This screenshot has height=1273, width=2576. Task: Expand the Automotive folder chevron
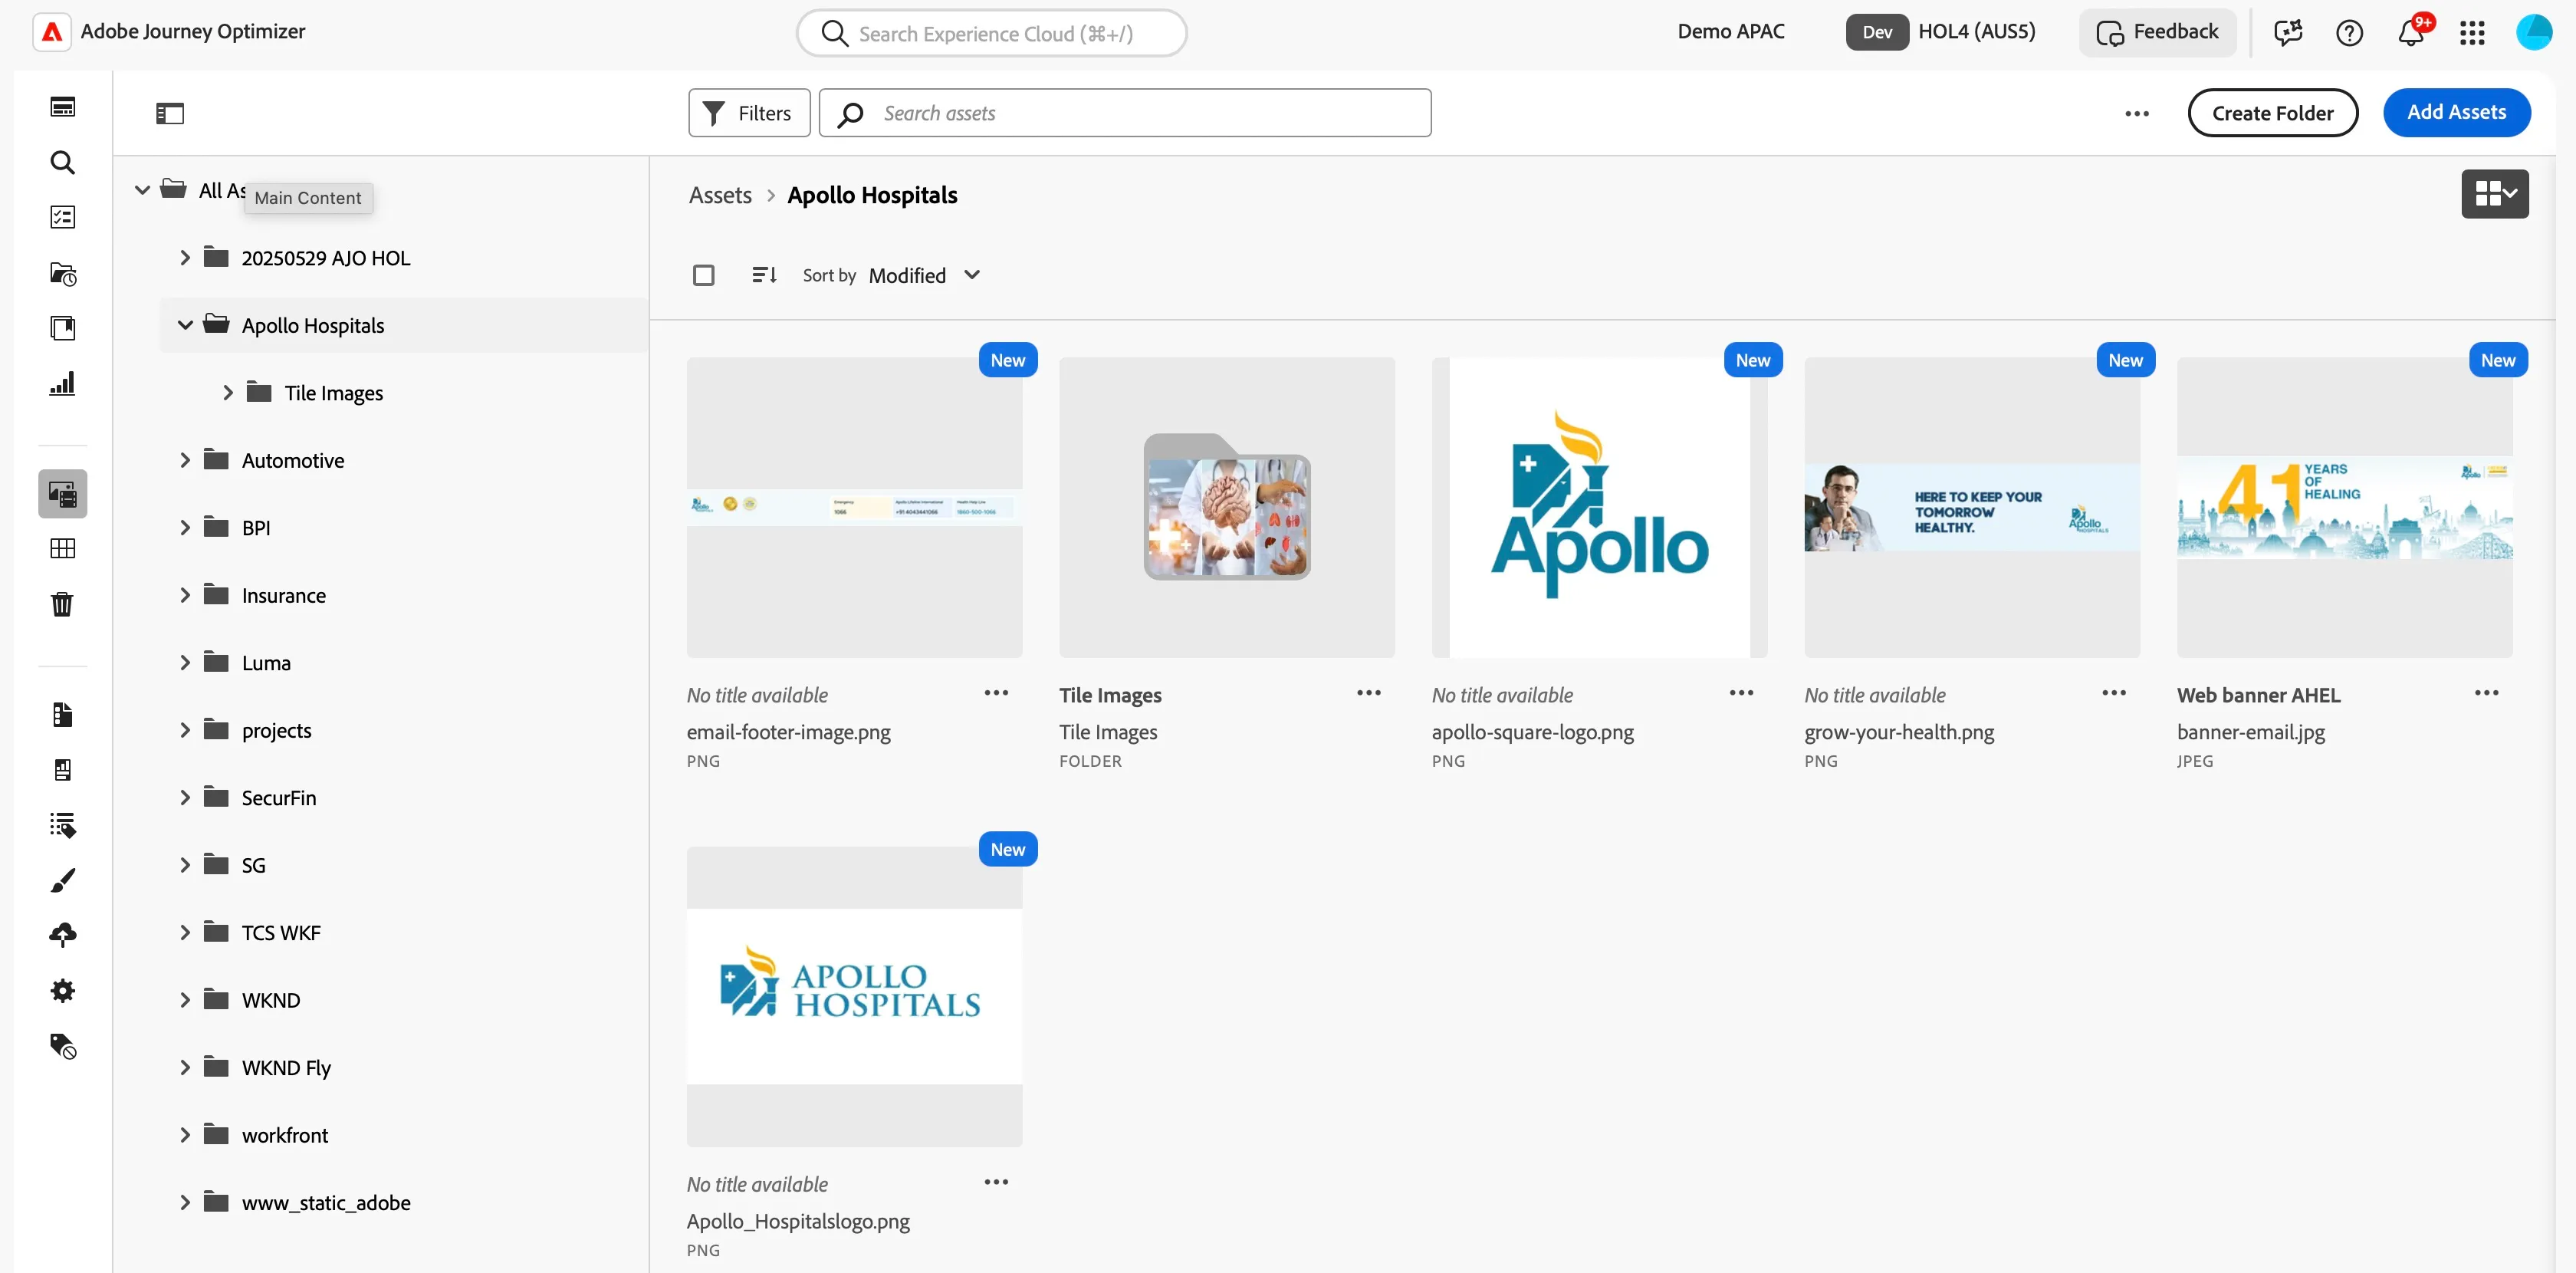[185, 460]
